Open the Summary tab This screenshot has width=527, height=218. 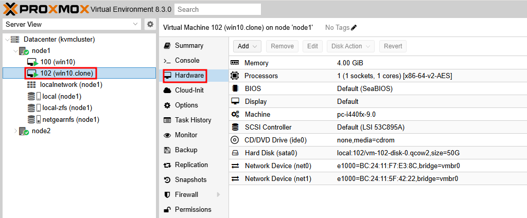point(194,46)
